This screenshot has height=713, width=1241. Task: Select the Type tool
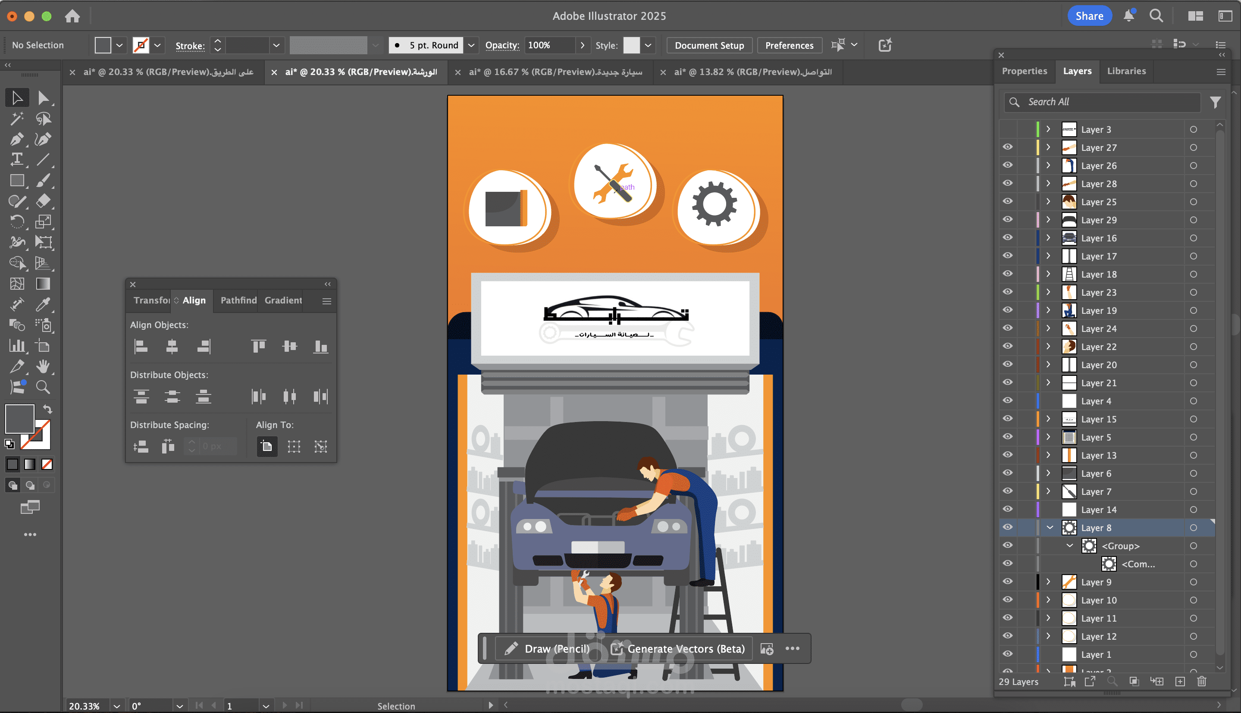point(17,159)
